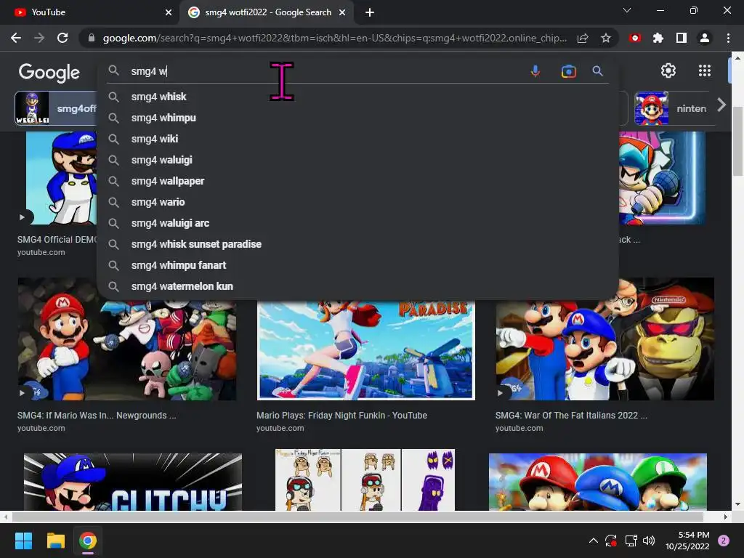Open the Chrome side panel
This screenshot has height=558, width=744.
click(682, 38)
